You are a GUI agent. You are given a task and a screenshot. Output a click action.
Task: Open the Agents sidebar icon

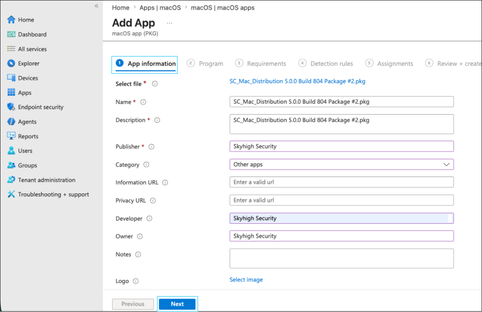tap(11, 121)
